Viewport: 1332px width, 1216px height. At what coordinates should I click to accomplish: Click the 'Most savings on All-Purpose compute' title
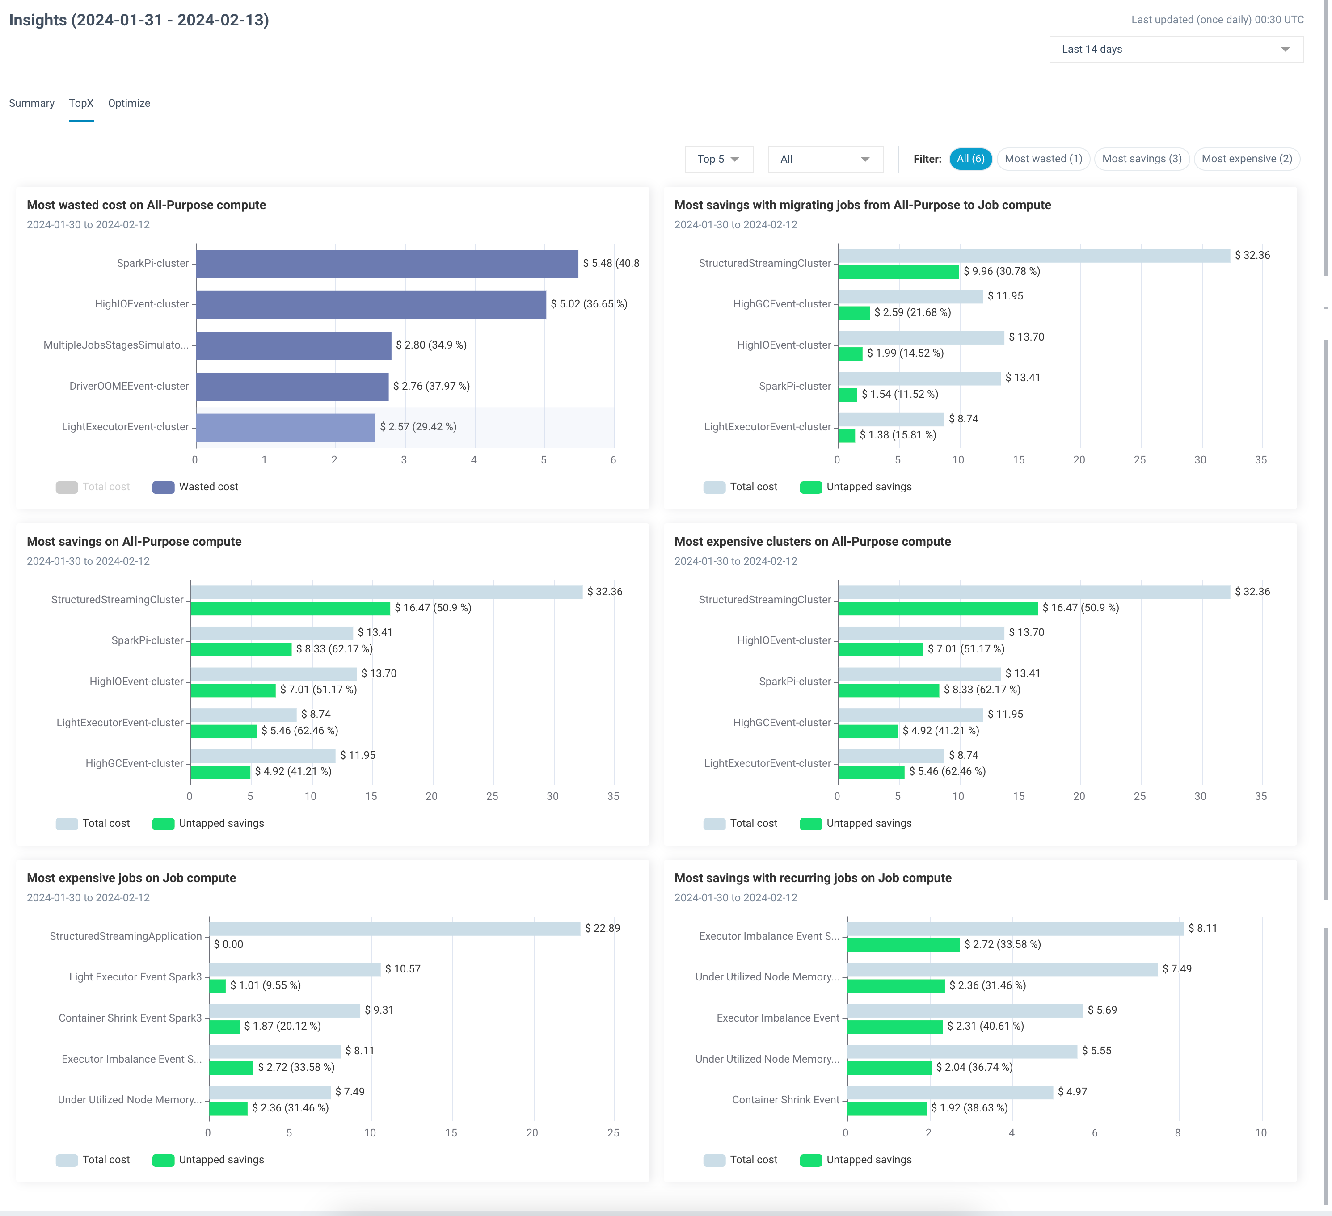point(134,542)
